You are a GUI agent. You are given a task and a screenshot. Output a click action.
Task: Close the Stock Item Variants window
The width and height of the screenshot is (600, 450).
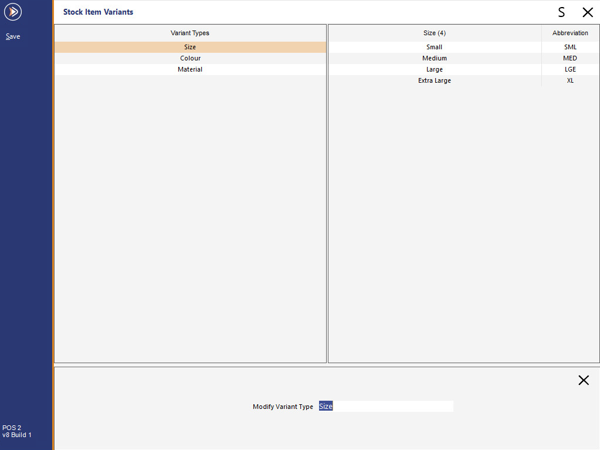588,12
